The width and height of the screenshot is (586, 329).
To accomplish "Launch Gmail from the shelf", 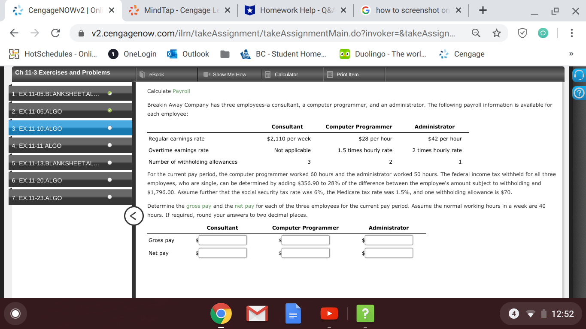I will (x=257, y=313).
